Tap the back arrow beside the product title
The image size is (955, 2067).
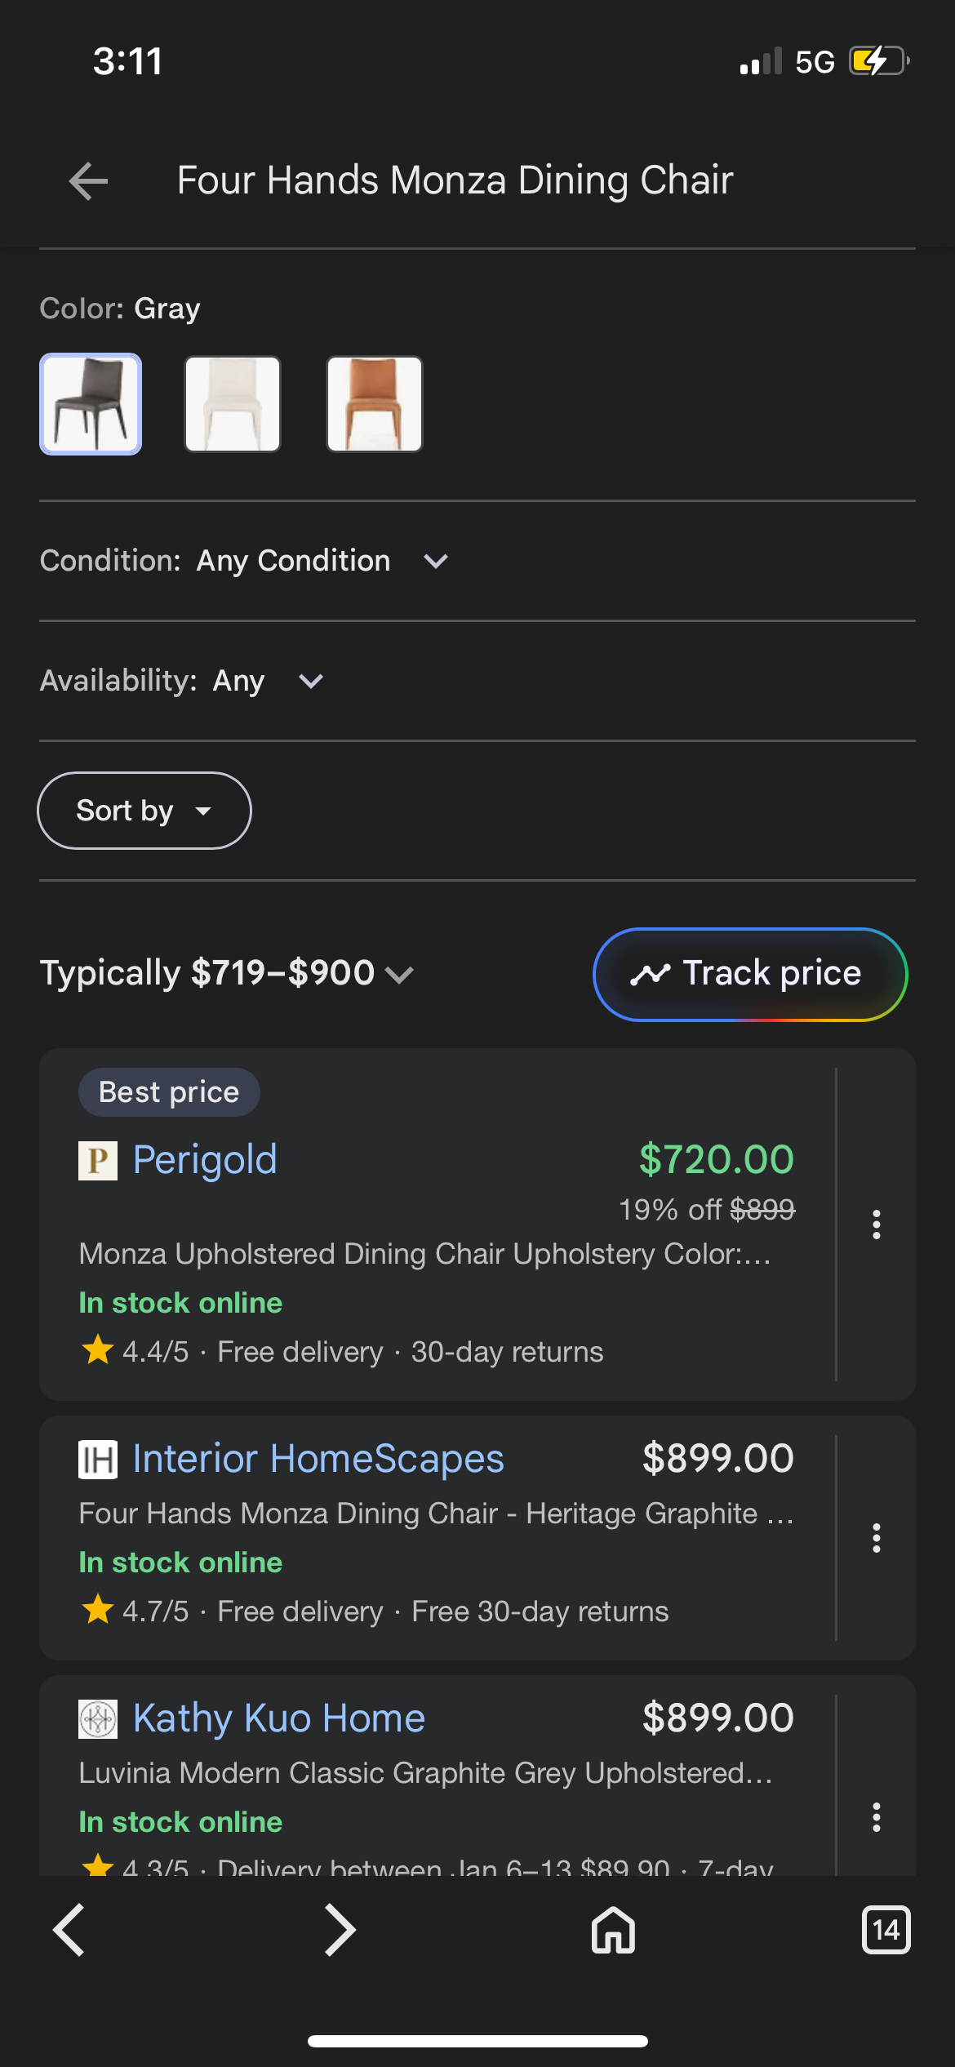pos(88,180)
